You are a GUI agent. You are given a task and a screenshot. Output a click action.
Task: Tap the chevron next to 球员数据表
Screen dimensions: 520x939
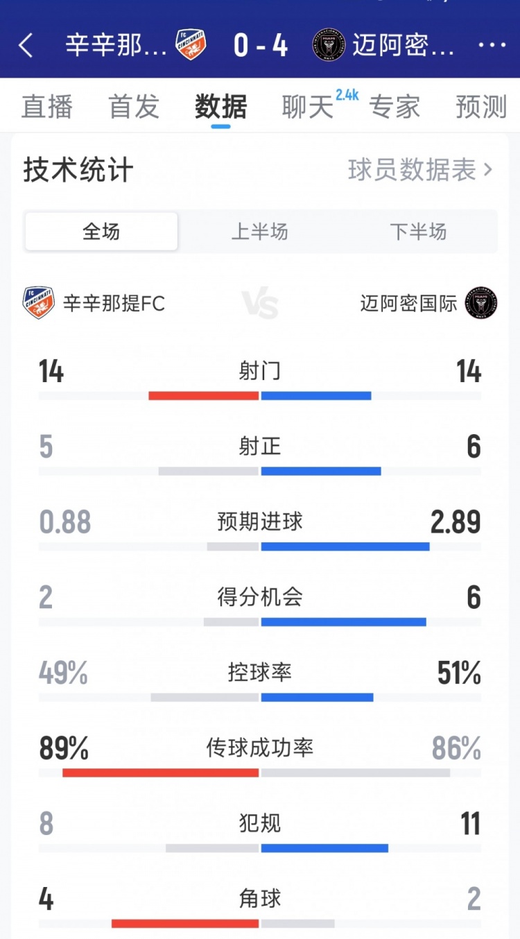pos(488,170)
